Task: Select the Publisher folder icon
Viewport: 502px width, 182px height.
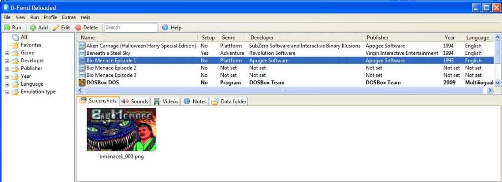Action: coord(15,68)
